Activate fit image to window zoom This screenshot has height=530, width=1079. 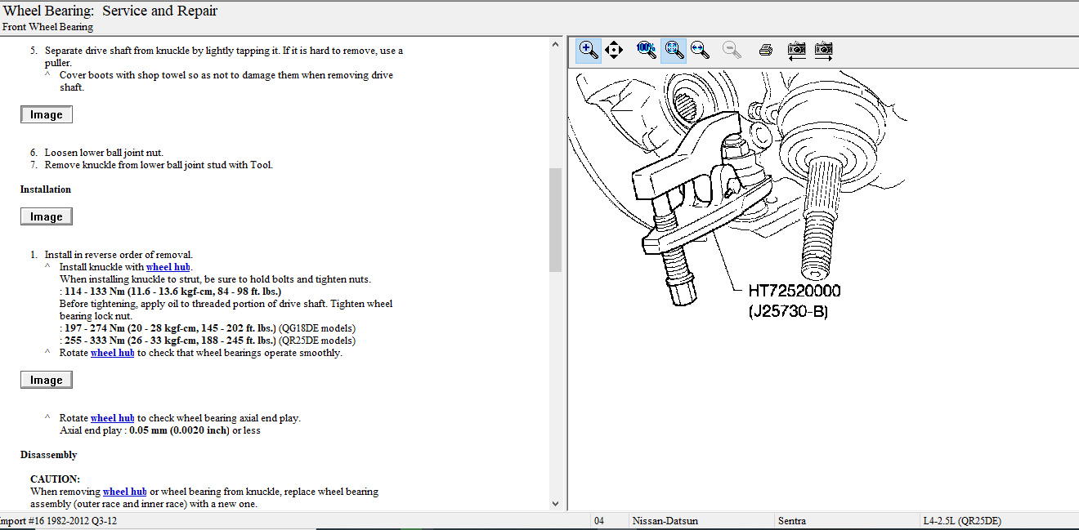(x=673, y=50)
